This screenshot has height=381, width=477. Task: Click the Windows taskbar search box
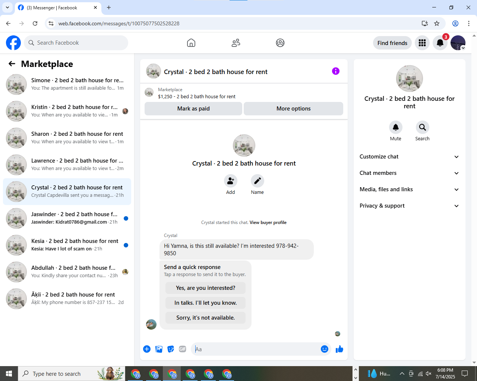pos(72,374)
